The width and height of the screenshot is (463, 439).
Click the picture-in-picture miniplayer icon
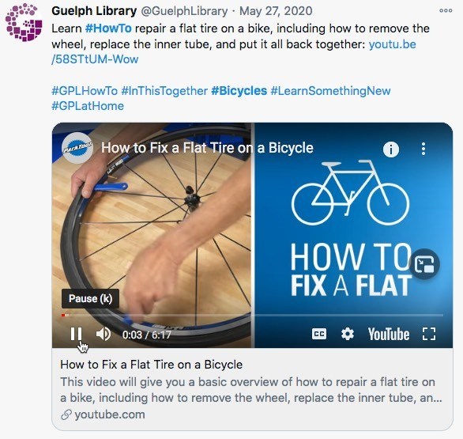click(424, 264)
